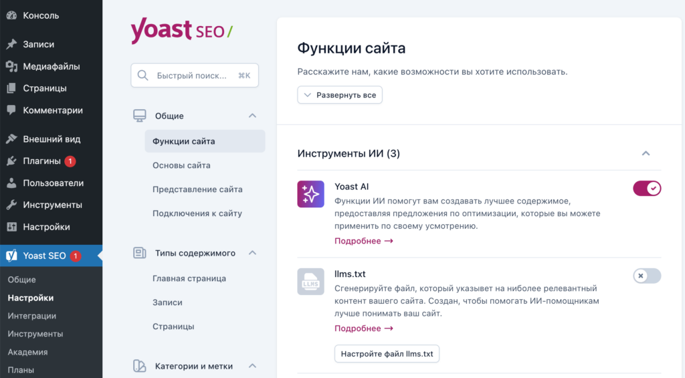Viewport: 685px width, 378px height.
Task: Click the Yoast SEO label in the WordPress menu
Action: (x=45, y=256)
